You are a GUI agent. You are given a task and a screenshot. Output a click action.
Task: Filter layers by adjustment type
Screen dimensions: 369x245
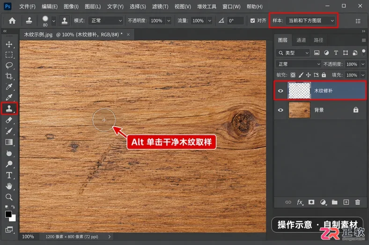coord(326,53)
